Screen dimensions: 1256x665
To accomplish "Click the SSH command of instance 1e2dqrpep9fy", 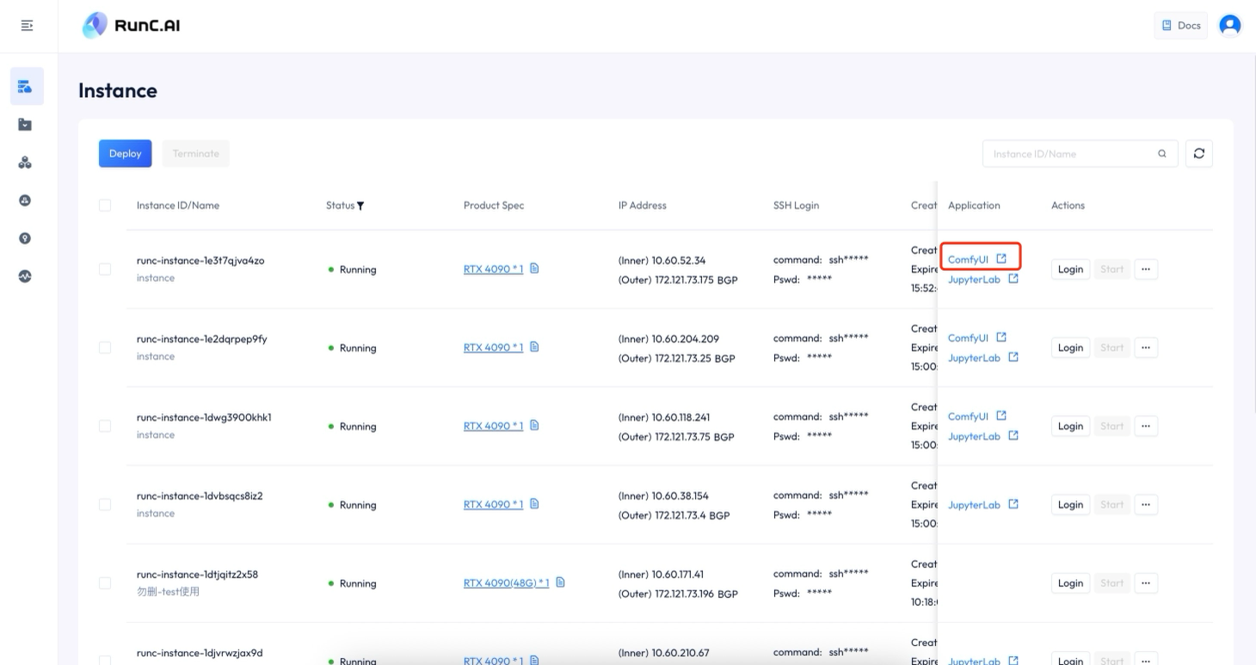I will (821, 338).
